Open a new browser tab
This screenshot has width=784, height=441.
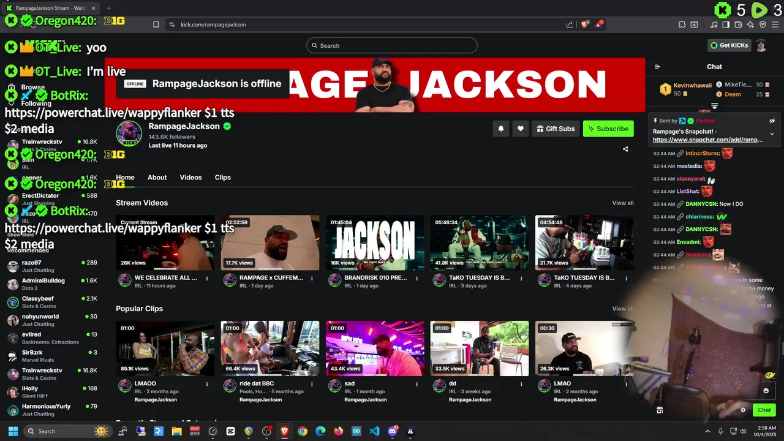tap(108, 8)
